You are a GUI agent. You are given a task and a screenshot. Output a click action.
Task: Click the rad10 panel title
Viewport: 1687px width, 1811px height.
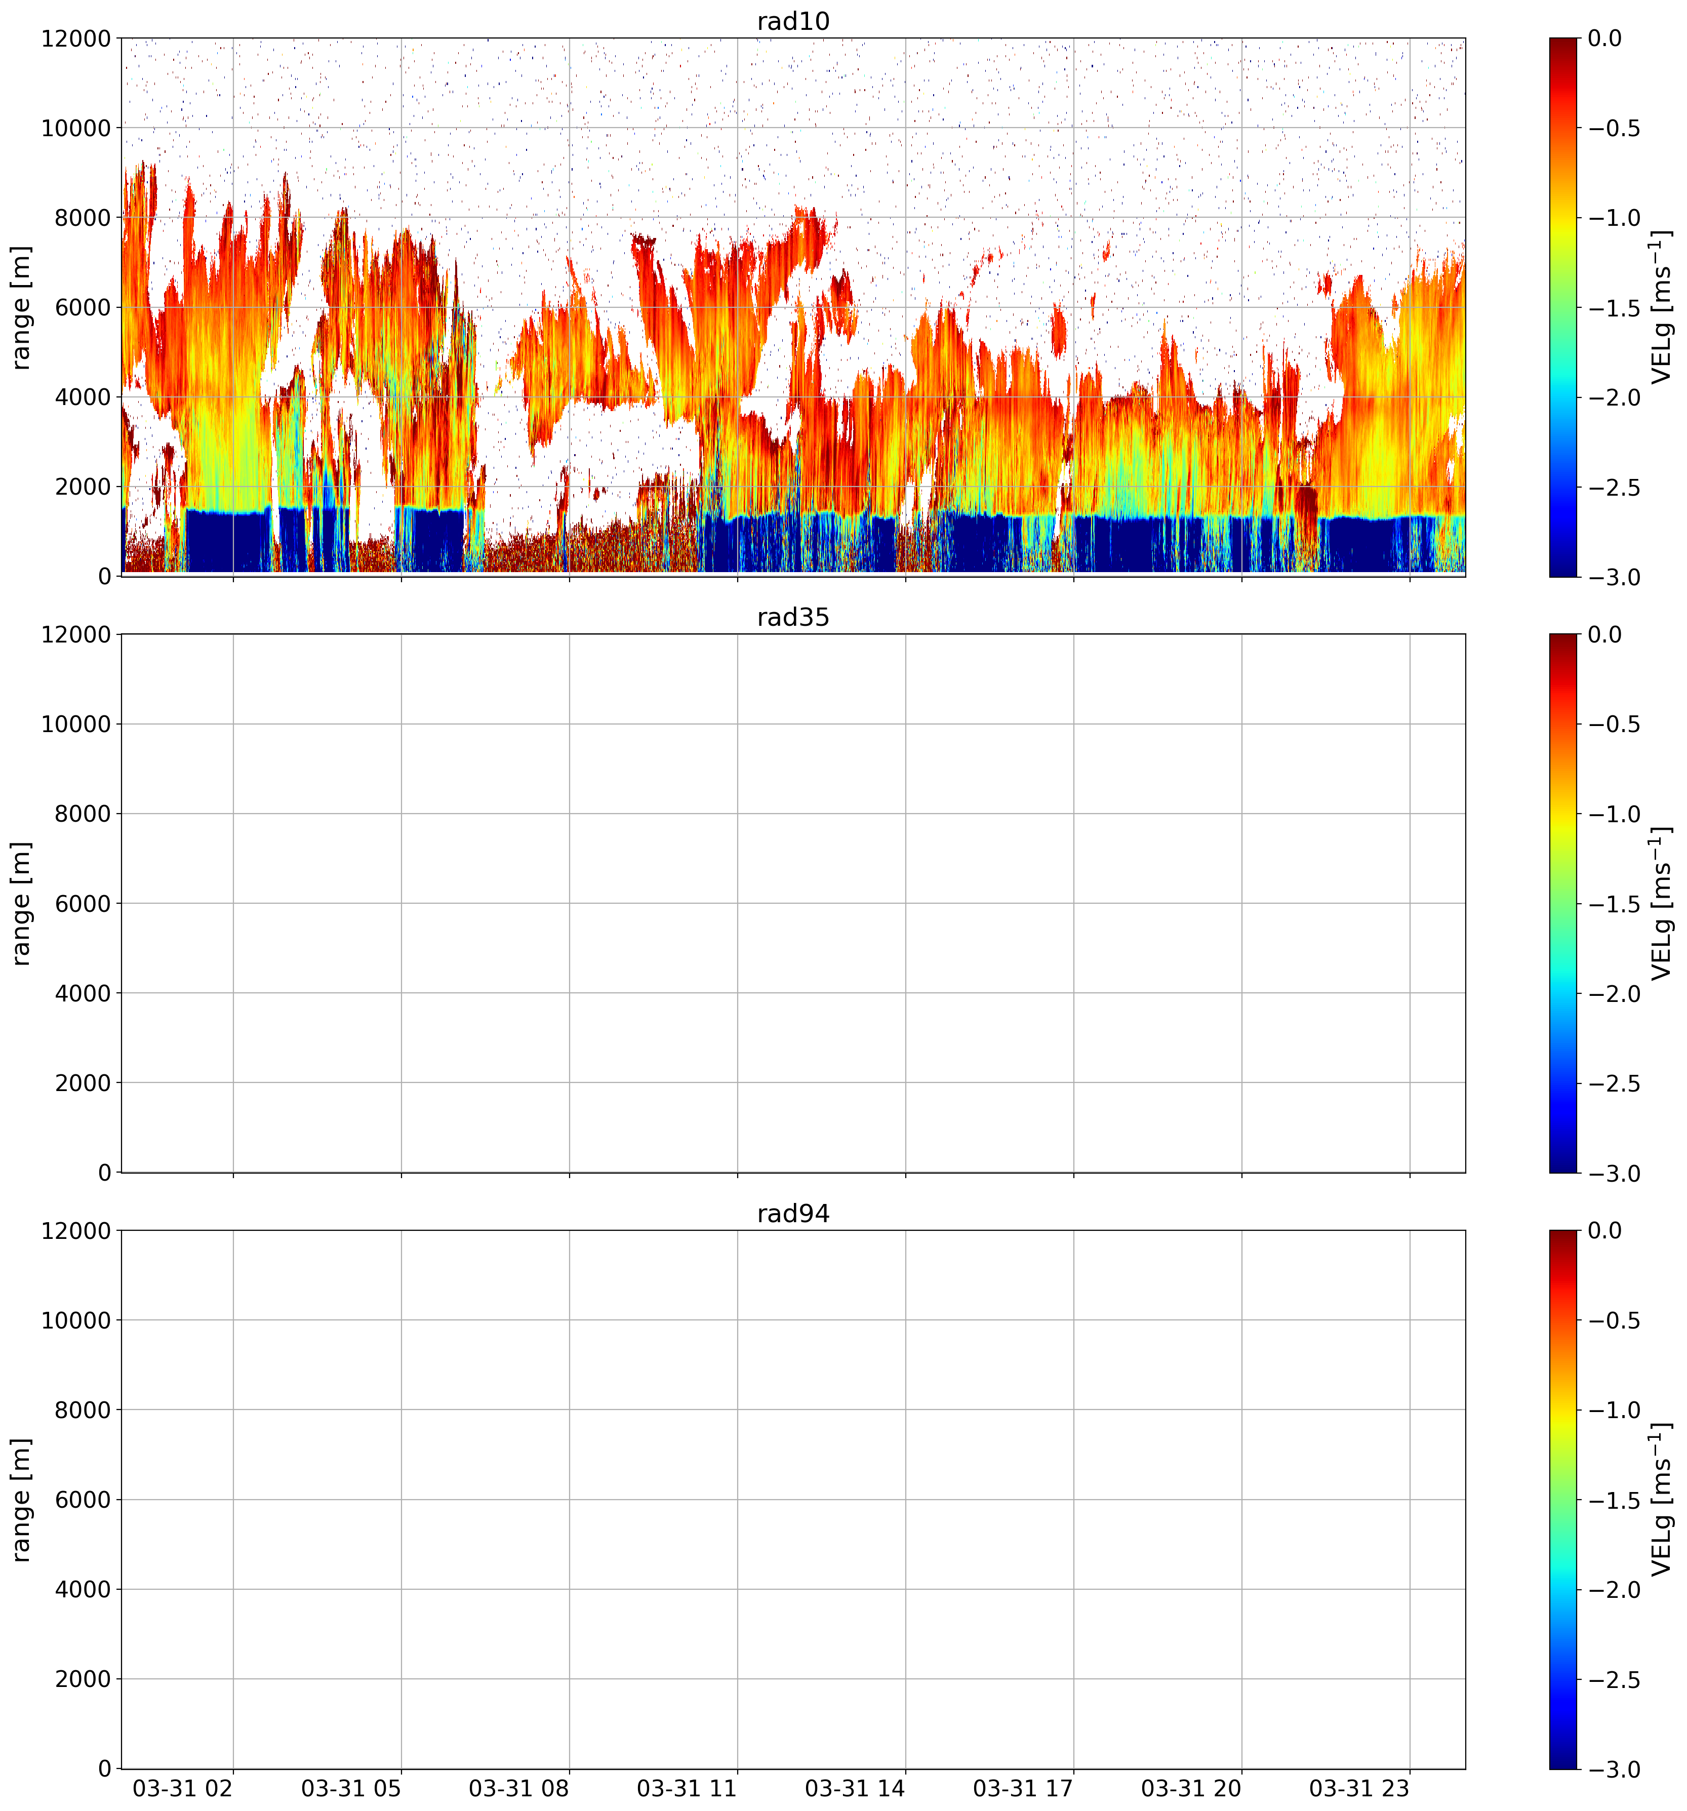coord(792,21)
